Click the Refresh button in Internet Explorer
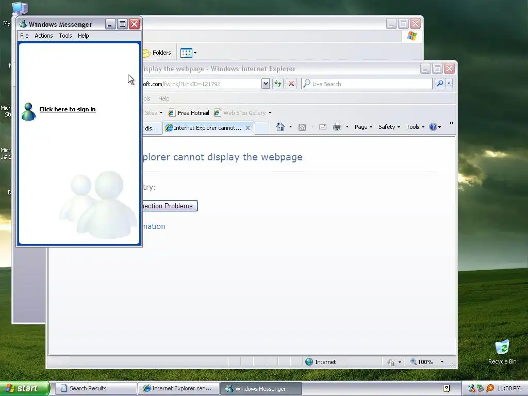The height and width of the screenshot is (396, 528). [278, 84]
